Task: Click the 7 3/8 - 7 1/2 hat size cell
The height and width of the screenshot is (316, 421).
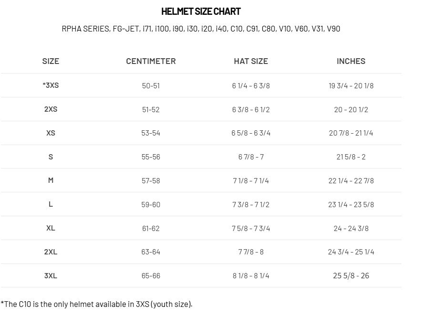Action: [x=251, y=205]
